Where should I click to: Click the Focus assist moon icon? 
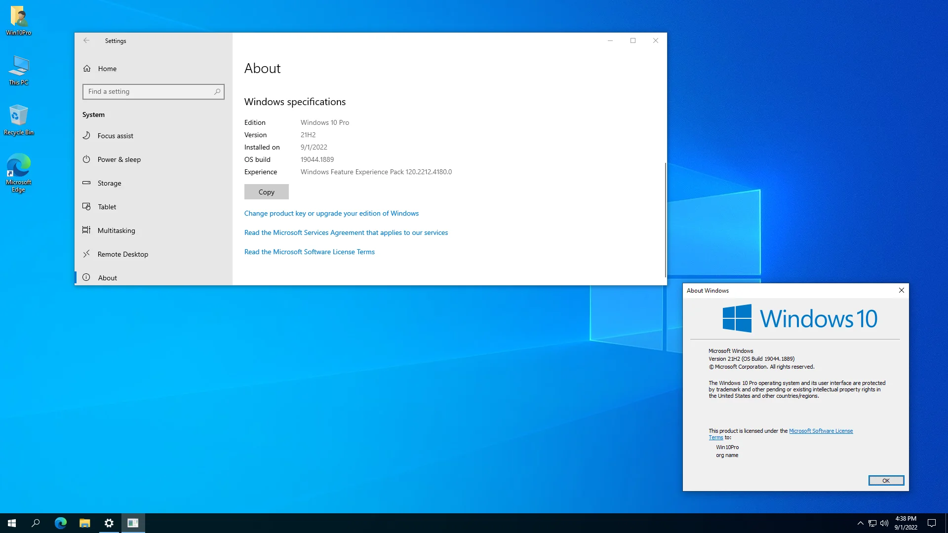86,135
